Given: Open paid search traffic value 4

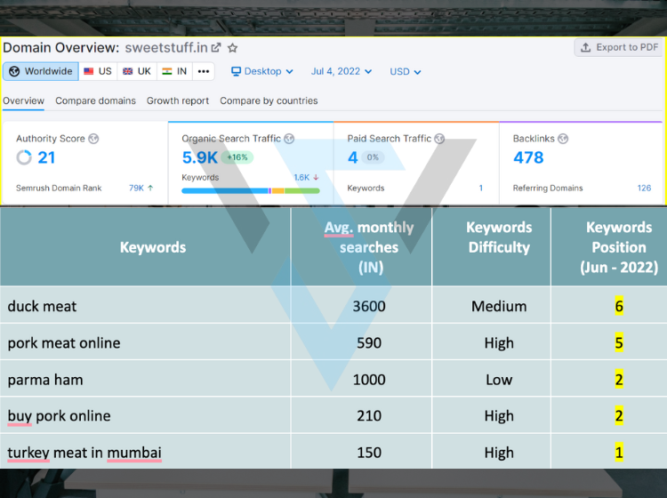Looking at the screenshot, I should pos(353,157).
